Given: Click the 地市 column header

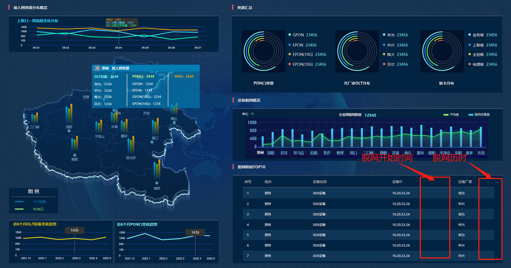Looking at the screenshot, I should (x=268, y=182).
